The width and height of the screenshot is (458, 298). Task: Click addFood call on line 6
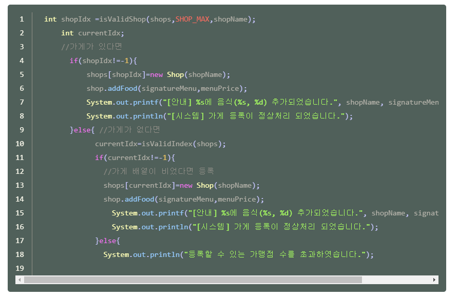coord(123,88)
